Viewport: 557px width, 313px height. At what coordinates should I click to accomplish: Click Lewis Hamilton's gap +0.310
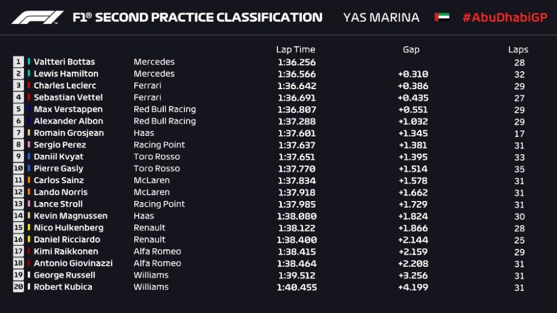tap(413, 74)
